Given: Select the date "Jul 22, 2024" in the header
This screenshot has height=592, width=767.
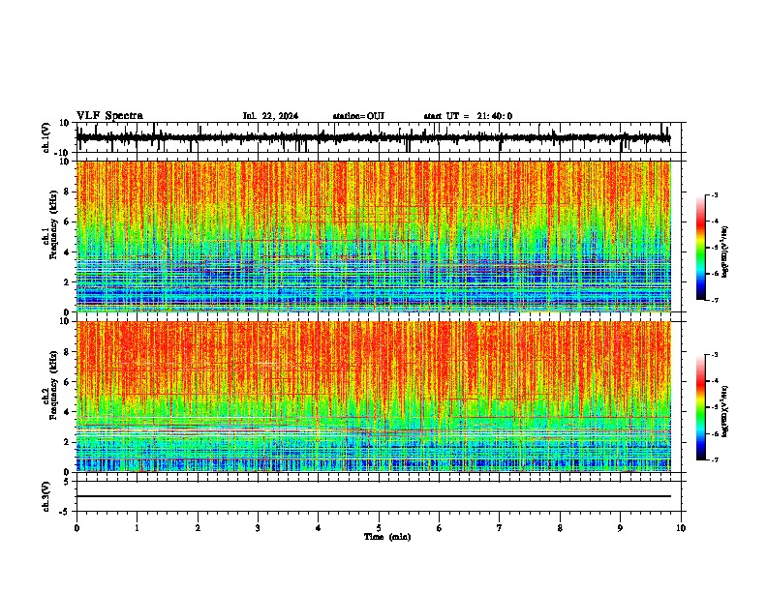Looking at the screenshot, I should [270, 116].
